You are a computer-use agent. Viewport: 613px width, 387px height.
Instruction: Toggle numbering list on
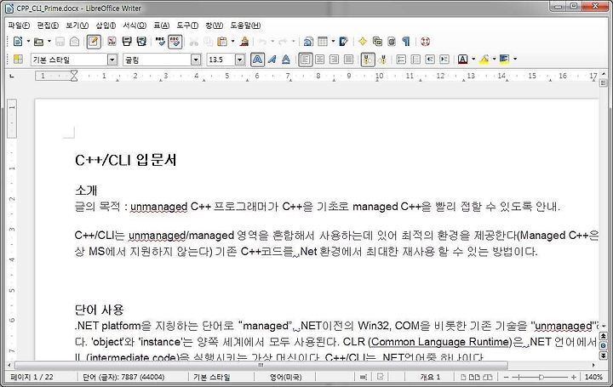pos(401,60)
